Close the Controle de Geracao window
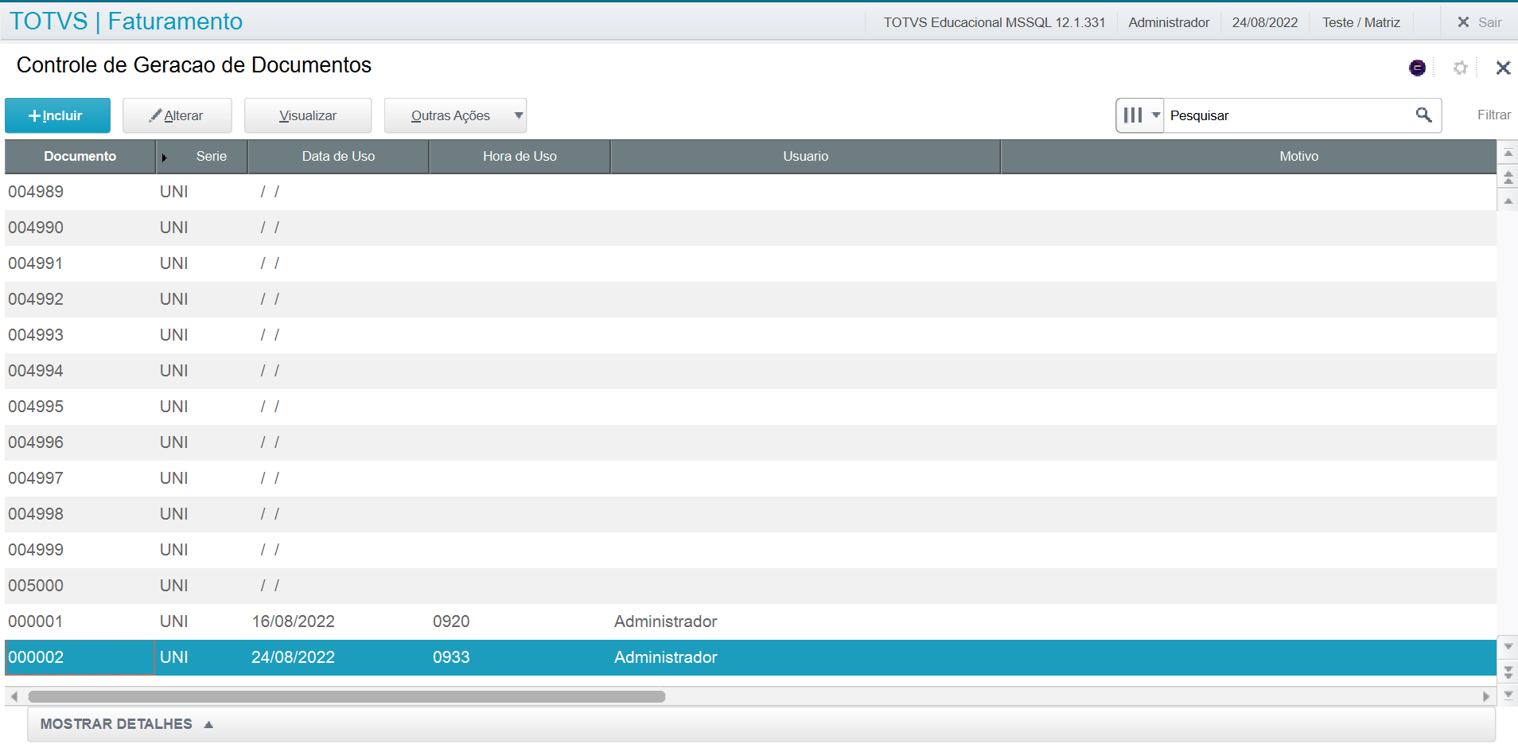Screen dimensions: 1518x748 (x=1503, y=68)
